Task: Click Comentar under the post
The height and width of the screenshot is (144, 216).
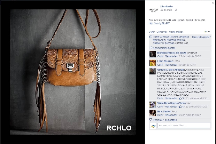Action: point(162,32)
